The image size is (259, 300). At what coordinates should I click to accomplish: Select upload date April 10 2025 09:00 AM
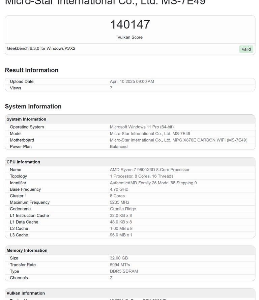(x=132, y=82)
